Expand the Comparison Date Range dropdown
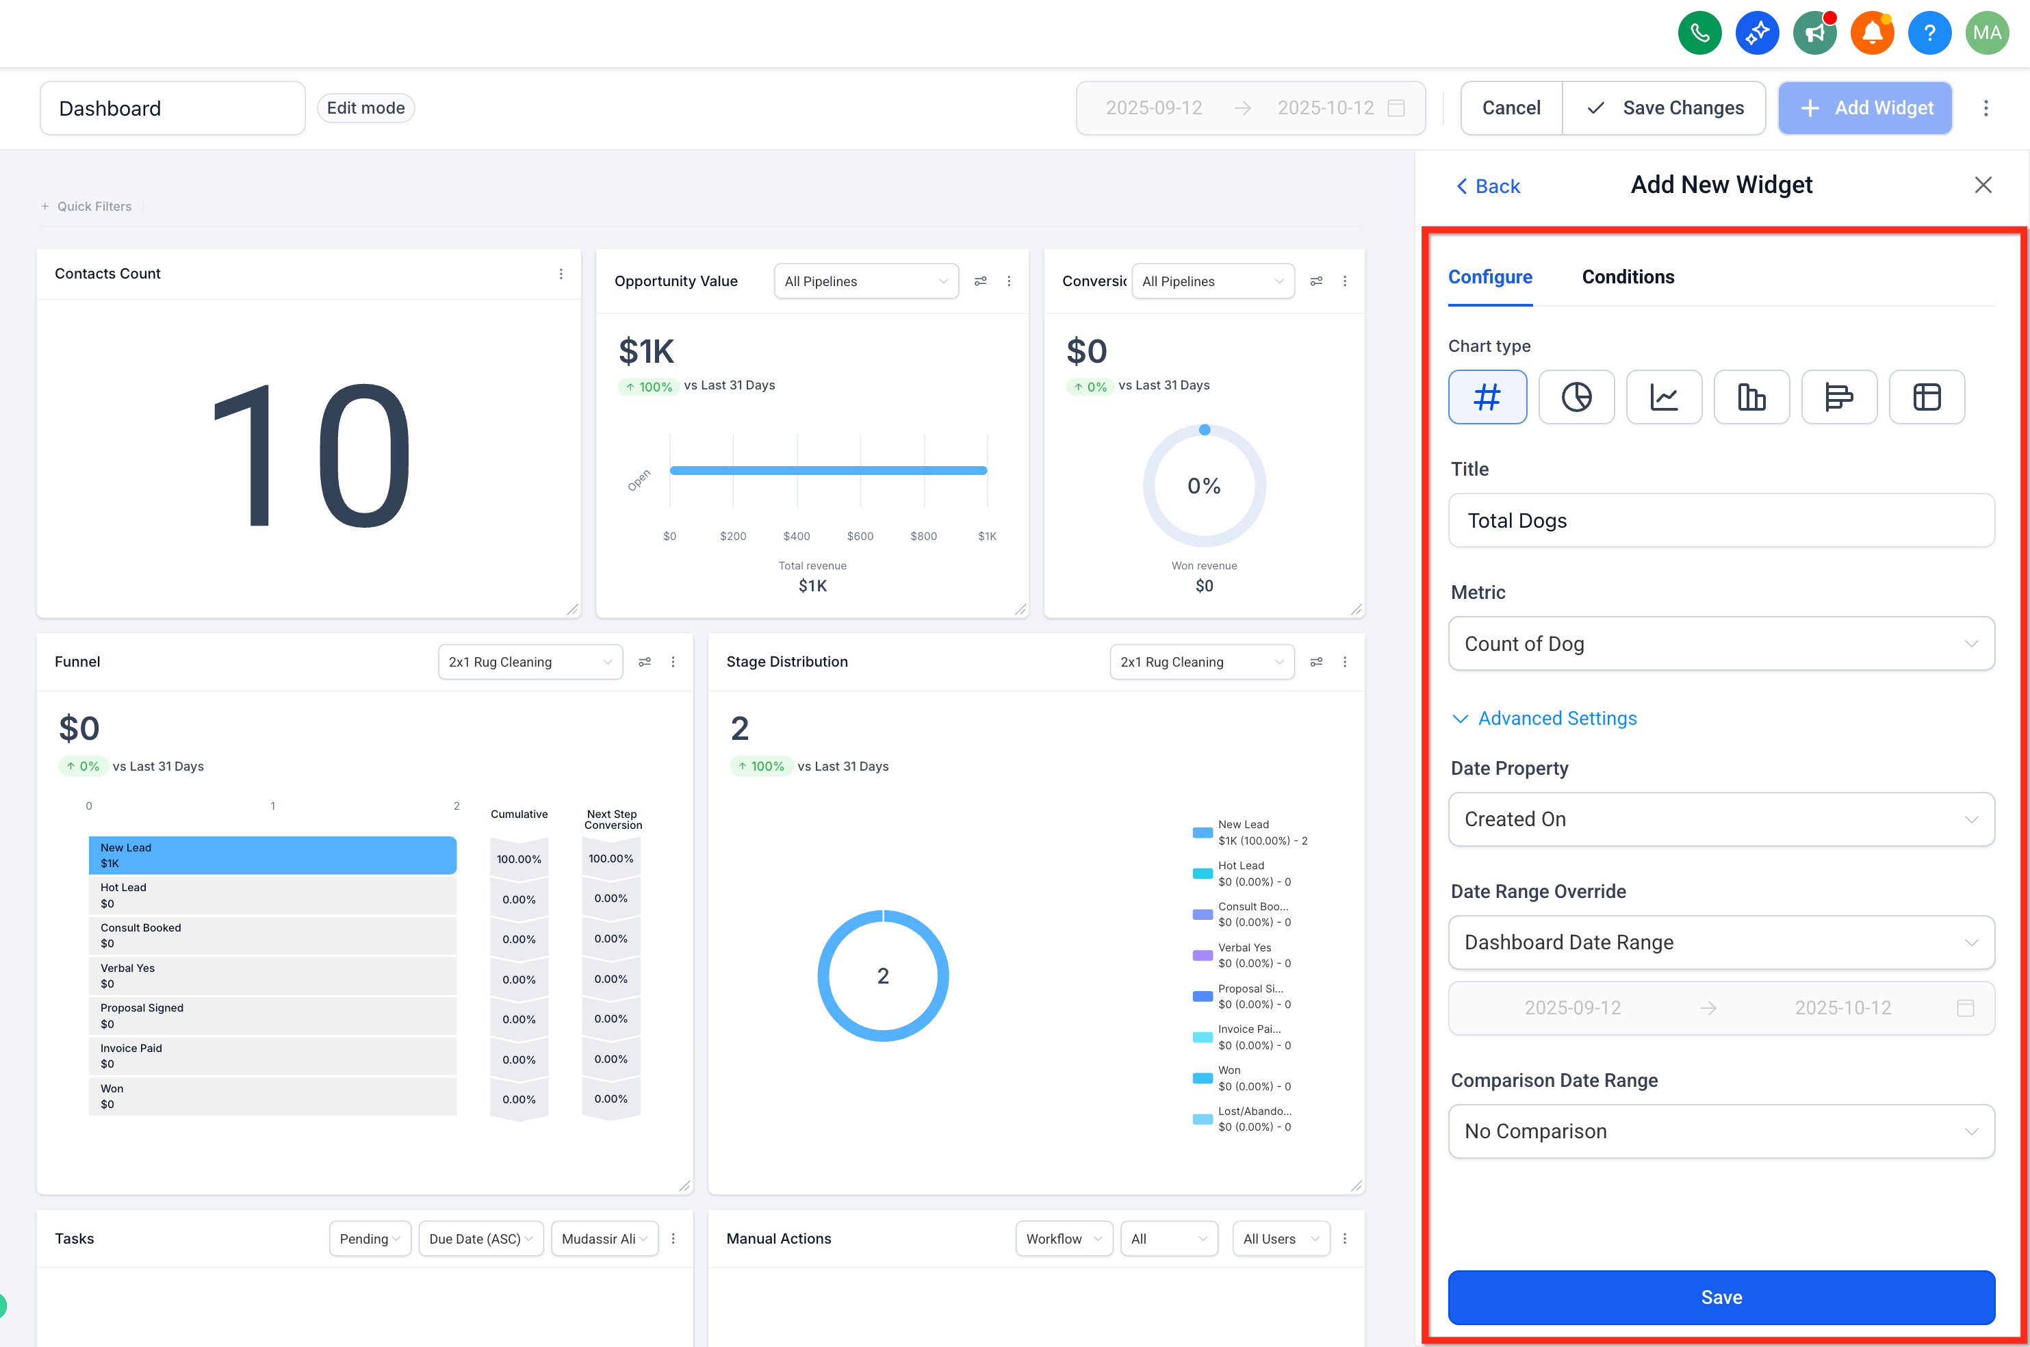2030x1347 pixels. pos(1721,1131)
